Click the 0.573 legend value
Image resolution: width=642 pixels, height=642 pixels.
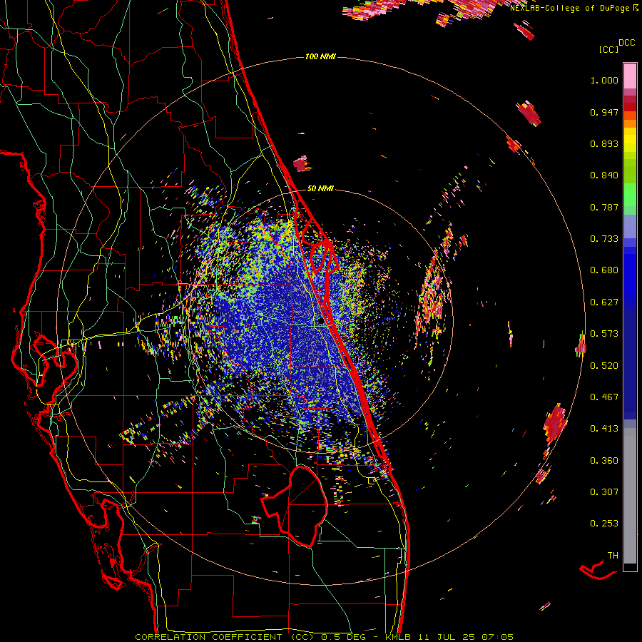point(604,334)
